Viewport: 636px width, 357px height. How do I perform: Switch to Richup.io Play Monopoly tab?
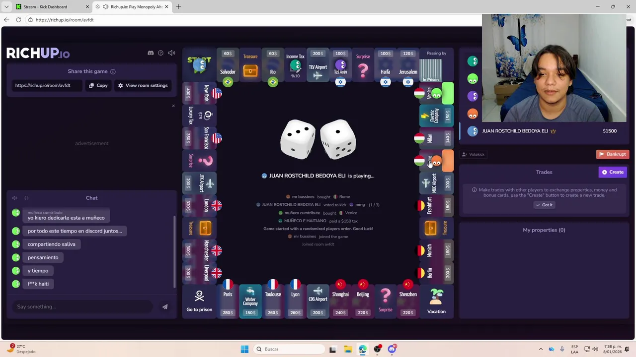click(132, 6)
